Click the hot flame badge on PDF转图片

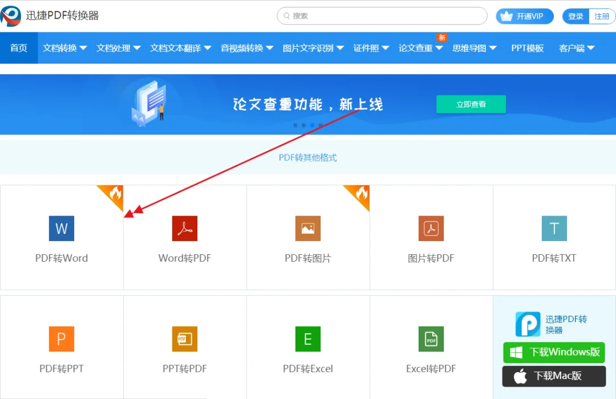[x=359, y=195]
